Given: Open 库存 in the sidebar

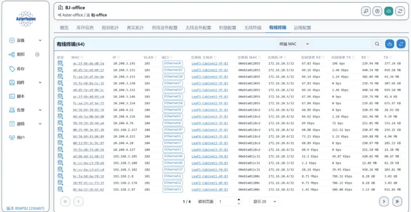Looking at the screenshot, I should point(20,69).
